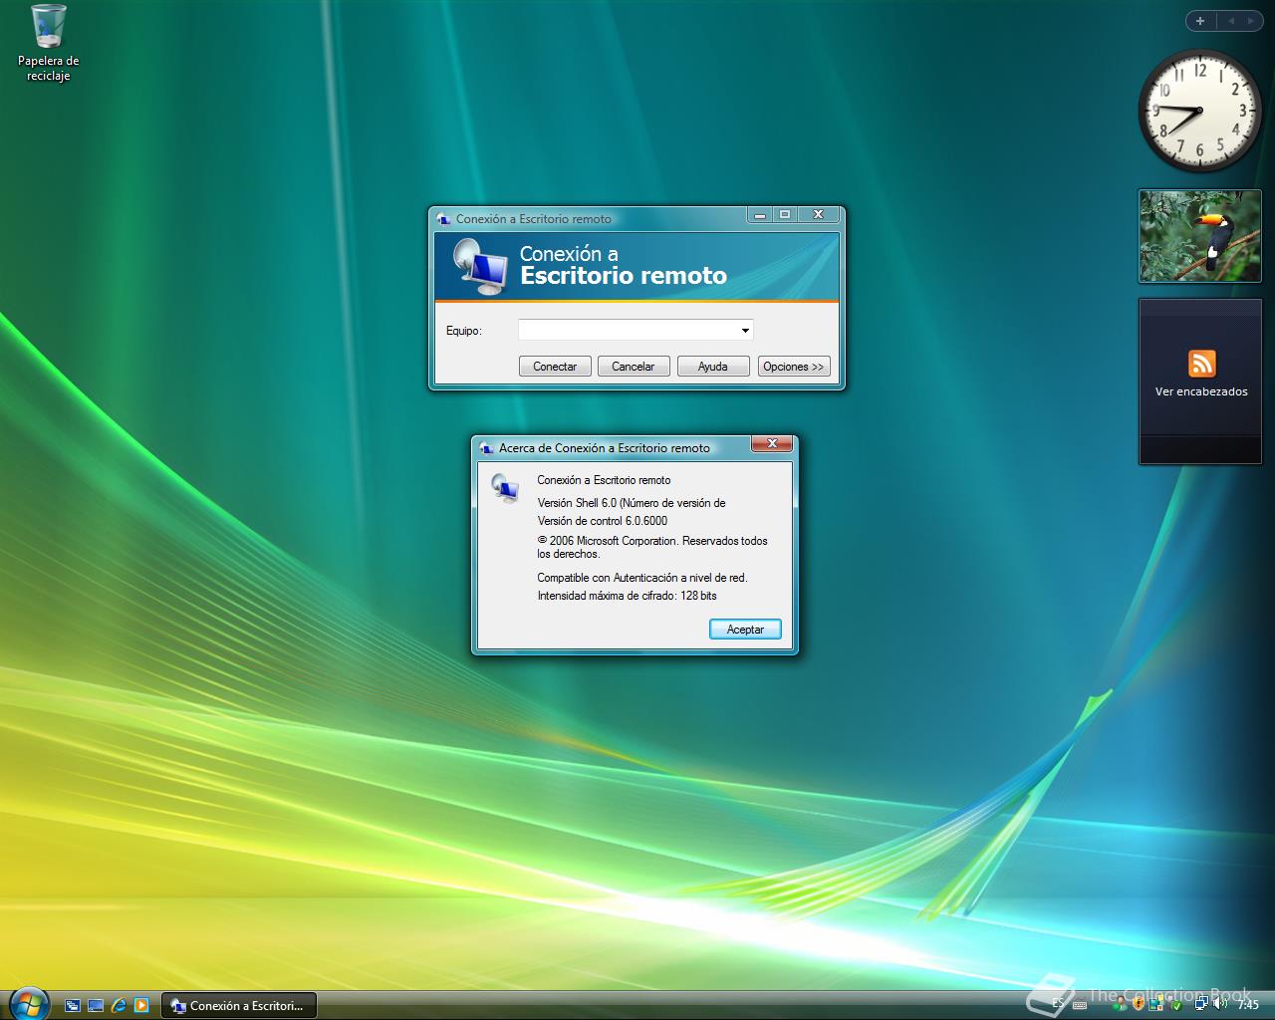
Task: Click the Conectar button
Action: pyautogui.click(x=555, y=367)
